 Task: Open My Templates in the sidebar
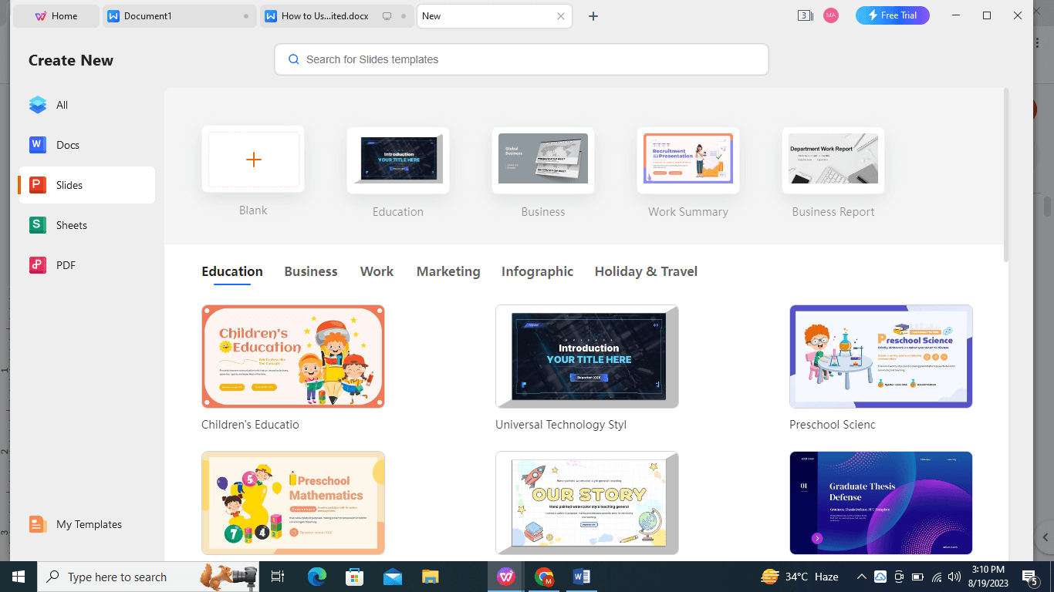point(87,524)
